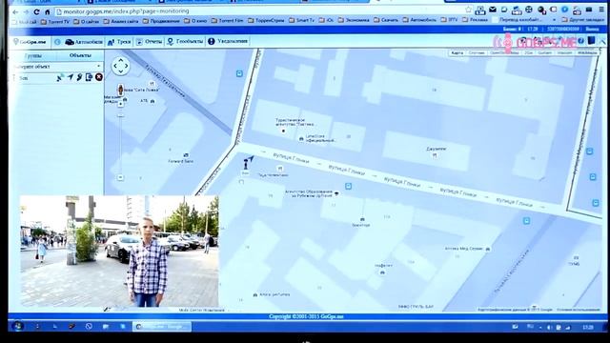
Task: Reload the page with the refresh icon
Action: tap(36, 12)
